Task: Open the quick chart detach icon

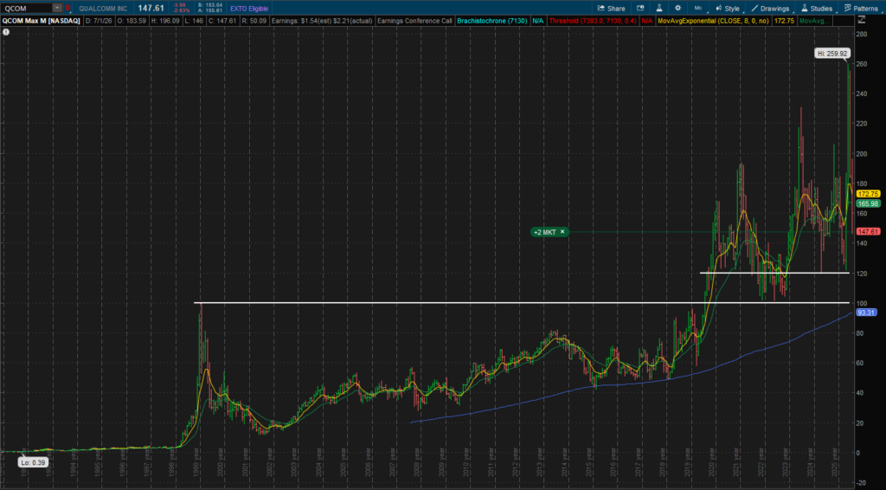Action: [x=640, y=9]
